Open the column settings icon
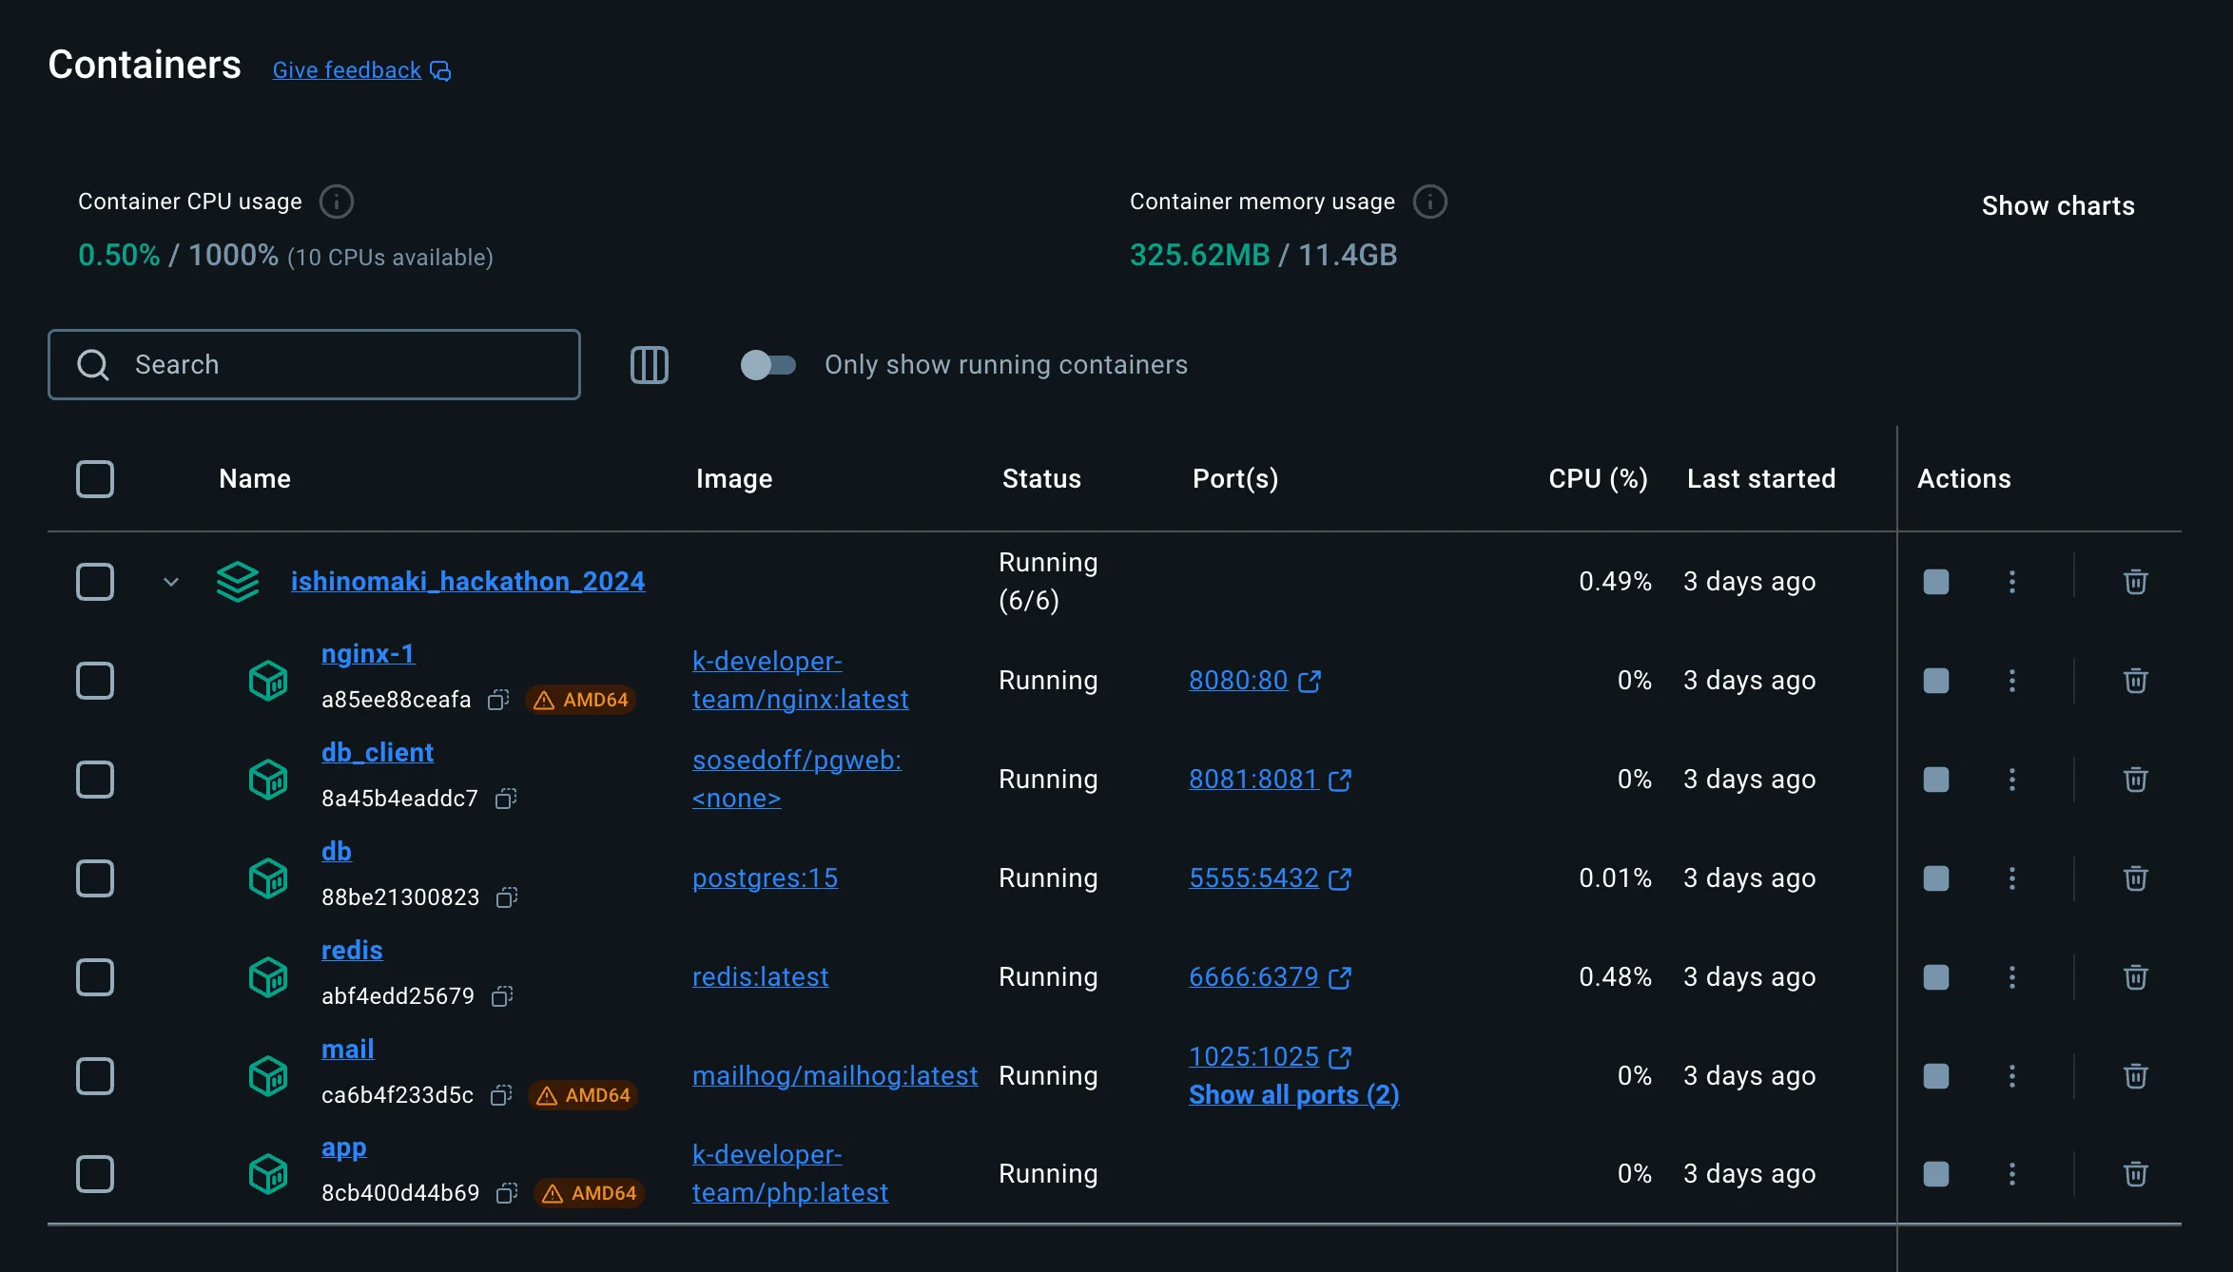The height and width of the screenshot is (1272, 2233). 650,365
